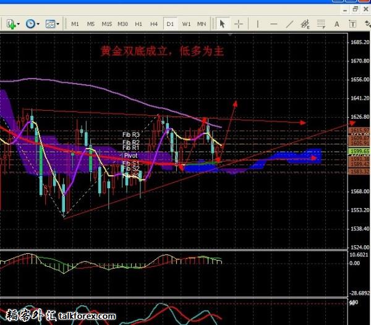The width and height of the screenshot is (371, 325).
Task: Switch chart to M1 timeframe
Action: (x=75, y=24)
